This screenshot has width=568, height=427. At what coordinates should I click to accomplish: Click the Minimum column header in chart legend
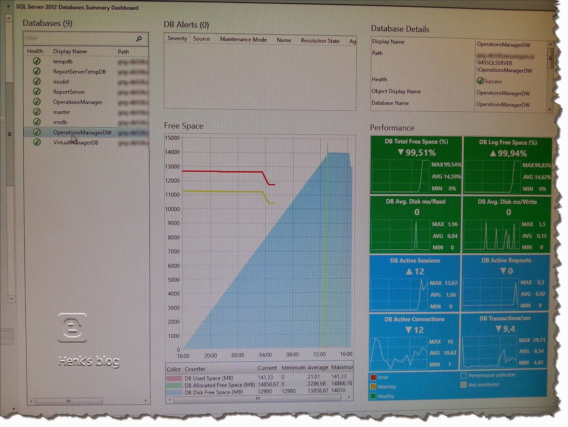293,368
